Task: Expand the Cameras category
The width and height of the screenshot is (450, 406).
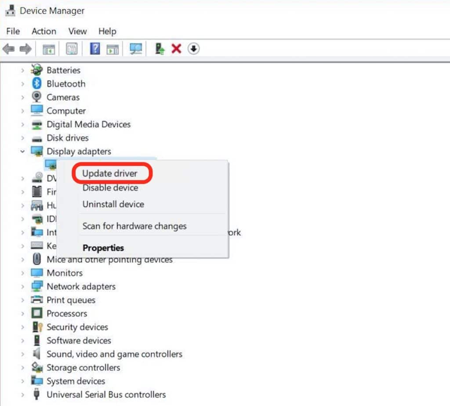Action: click(x=22, y=97)
